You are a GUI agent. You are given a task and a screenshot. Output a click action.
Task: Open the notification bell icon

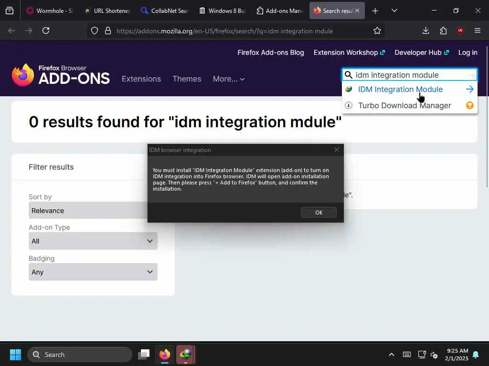point(476,355)
